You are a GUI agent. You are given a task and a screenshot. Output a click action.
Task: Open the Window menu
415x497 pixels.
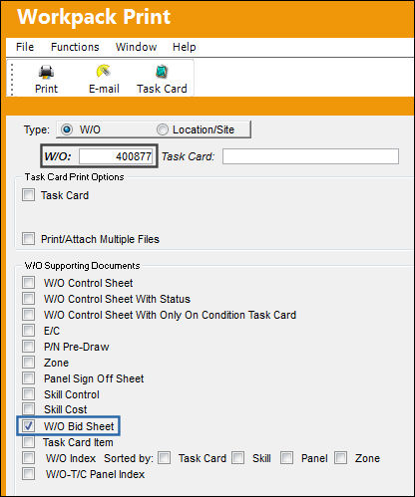click(x=136, y=47)
